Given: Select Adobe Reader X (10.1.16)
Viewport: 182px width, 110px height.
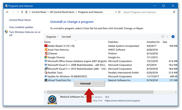Looking at the screenshot, I should 61,46.
